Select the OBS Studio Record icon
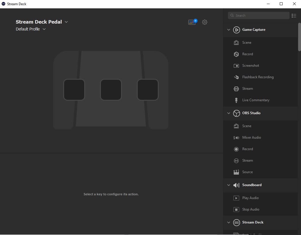 pos(236,149)
